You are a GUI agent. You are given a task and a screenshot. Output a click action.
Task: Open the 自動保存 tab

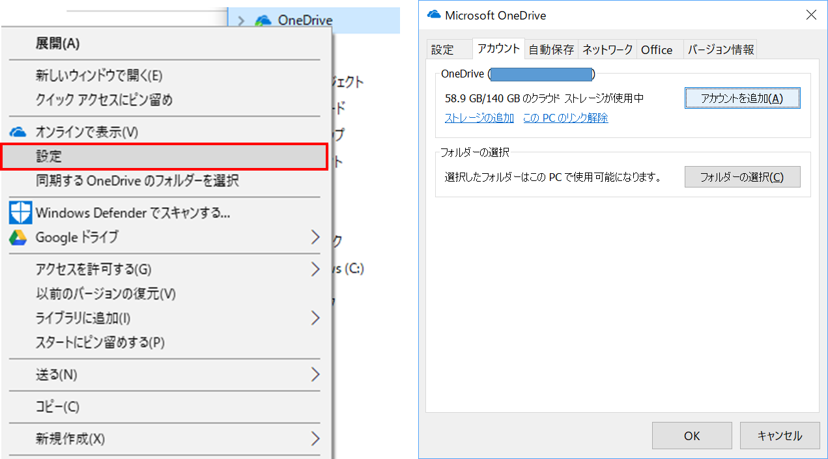pyautogui.click(x=551, y=49)
